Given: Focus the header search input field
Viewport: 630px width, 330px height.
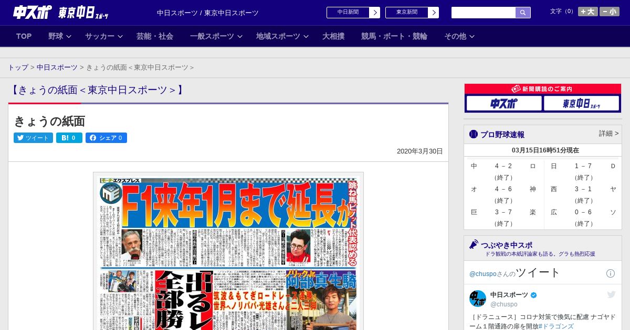Looking at the screenshot, I should [484, 13].
